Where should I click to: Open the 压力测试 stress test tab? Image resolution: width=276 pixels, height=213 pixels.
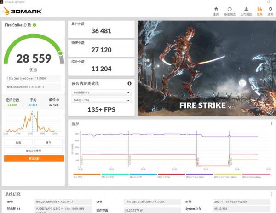point(246,11)
